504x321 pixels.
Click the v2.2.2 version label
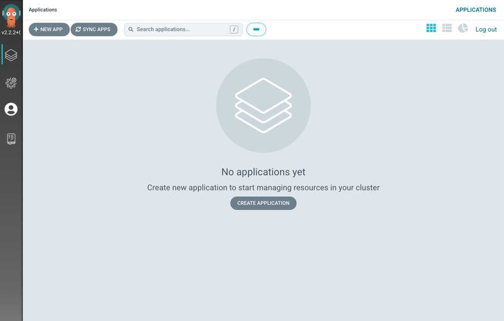click(x=11, y=32)
